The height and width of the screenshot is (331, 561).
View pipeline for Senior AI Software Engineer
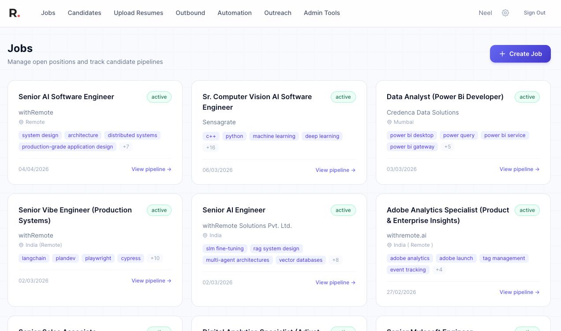[151, 169]
